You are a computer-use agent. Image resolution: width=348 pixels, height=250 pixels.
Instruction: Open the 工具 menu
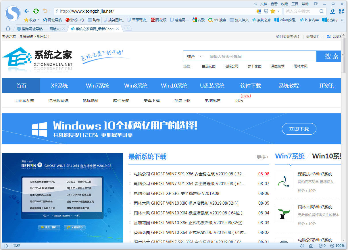click(295, 4)
